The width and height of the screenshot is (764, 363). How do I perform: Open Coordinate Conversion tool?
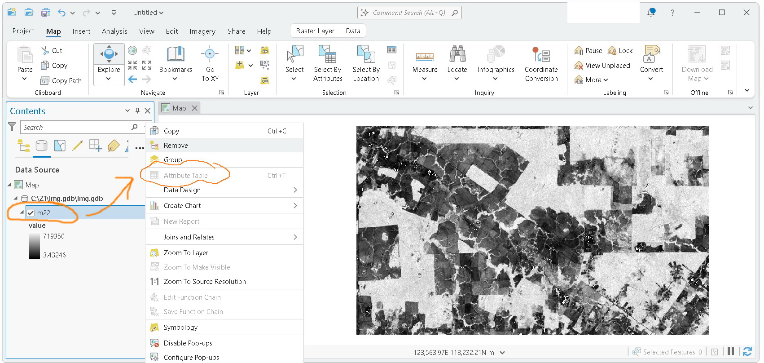pos(541,63)
